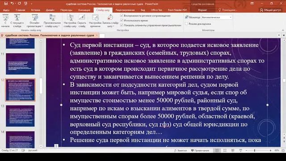286x161 pixels.
Task: Click the zoom slider handle
Action: click(254, 150)
